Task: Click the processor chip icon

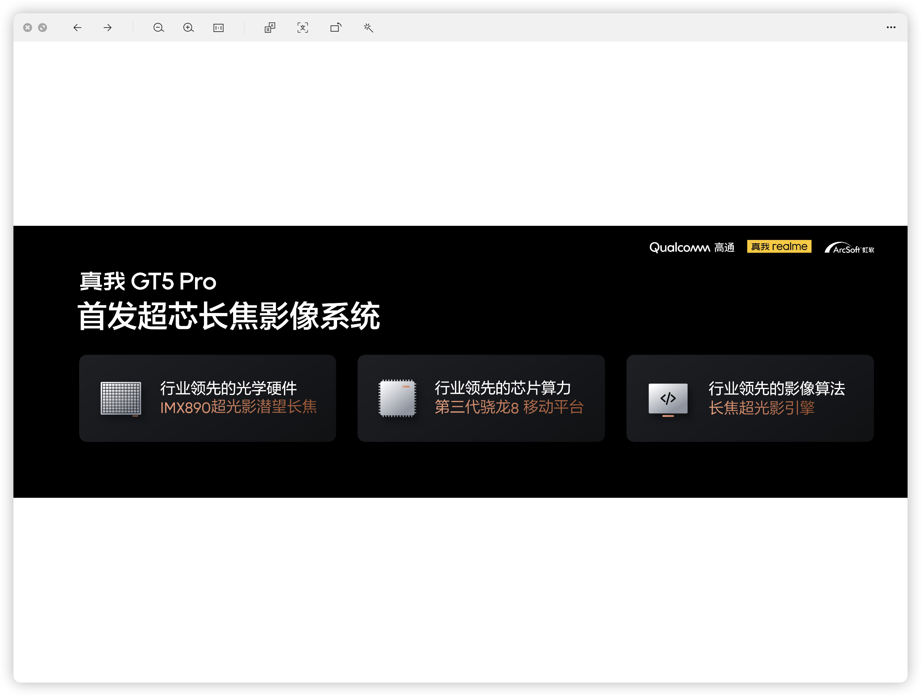Action: (x=397, y=398)
